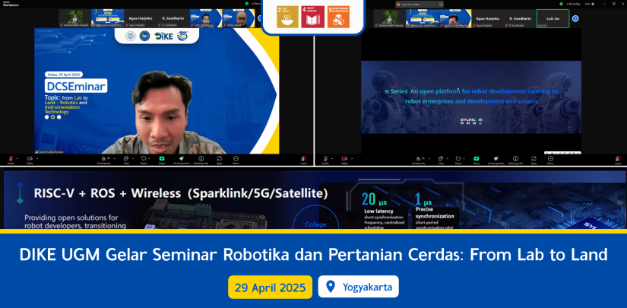Viewport: 627px width, 308px height.
Task: Expand Audio options arrow in left Zoom window
Action: coord(17,158)
